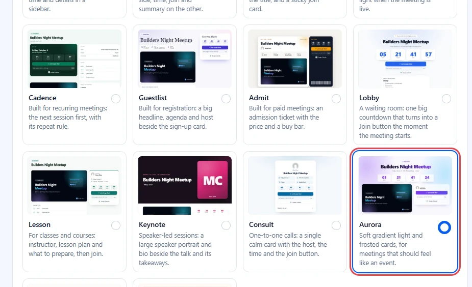
Task: Open the Lesson template preview thumbnail
Action: 74,186
